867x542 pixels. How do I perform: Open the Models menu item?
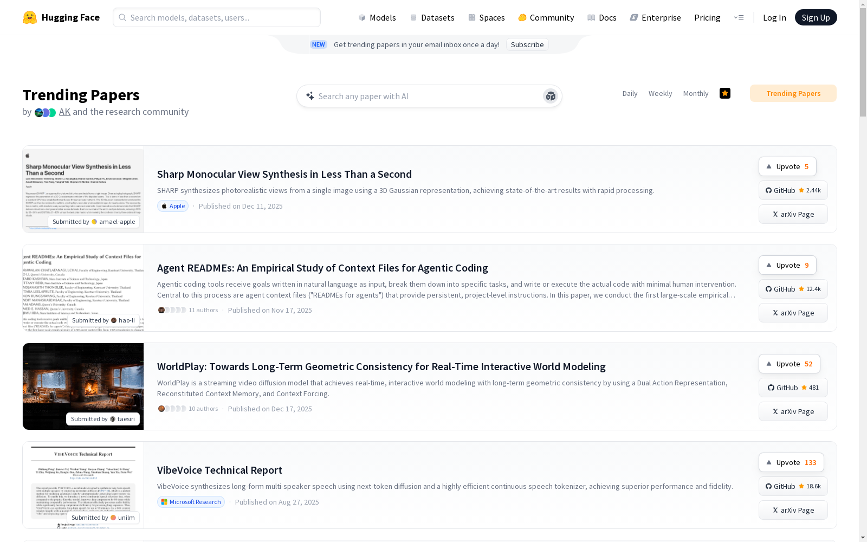pyautogui.click(x=377, y=17)
